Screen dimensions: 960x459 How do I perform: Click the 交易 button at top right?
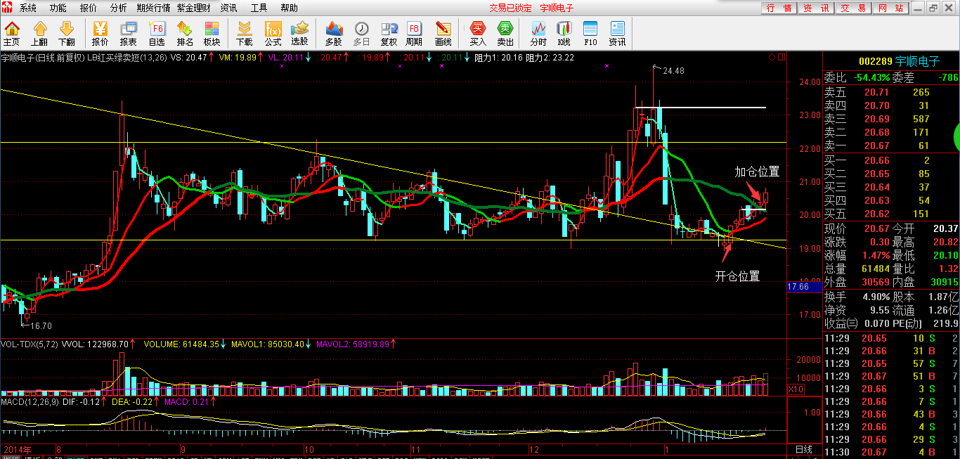pos(854,8)
